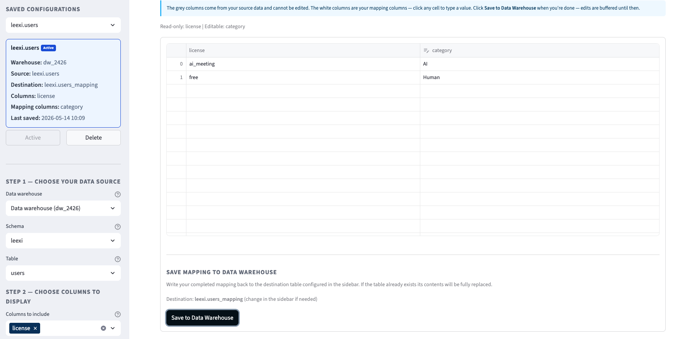
Task: Open help for Schema field
Action: click(x=118, y=227)
